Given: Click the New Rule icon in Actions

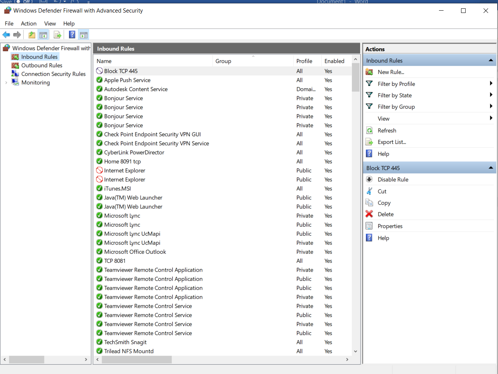Looking at the screenshot, I should [x=369, y=72].
